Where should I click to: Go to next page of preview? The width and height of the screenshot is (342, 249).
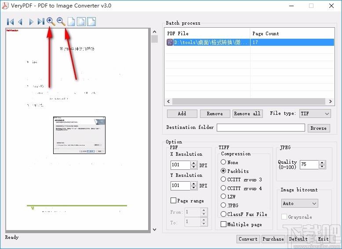point(31,22)
